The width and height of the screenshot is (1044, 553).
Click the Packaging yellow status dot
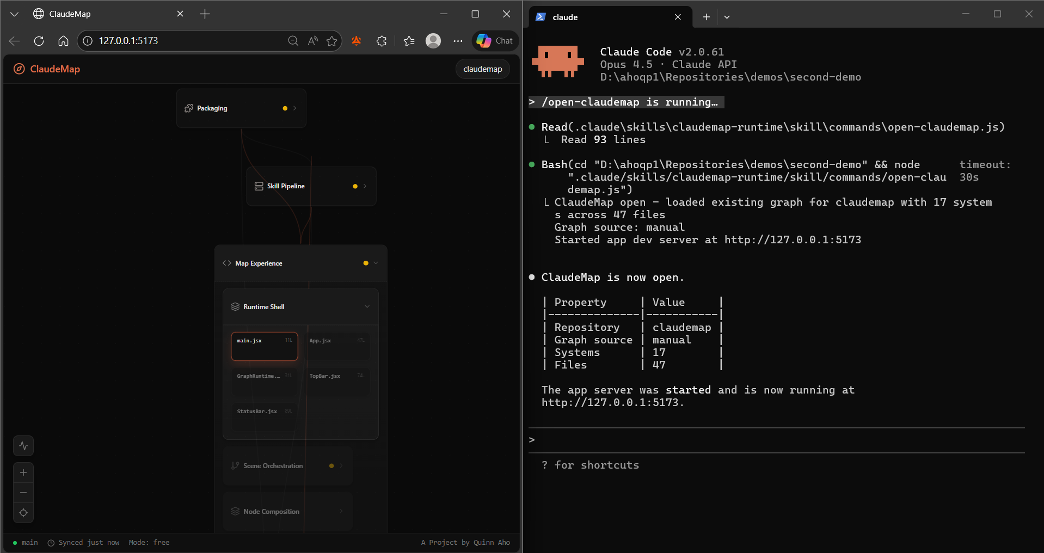pos(285,108)
